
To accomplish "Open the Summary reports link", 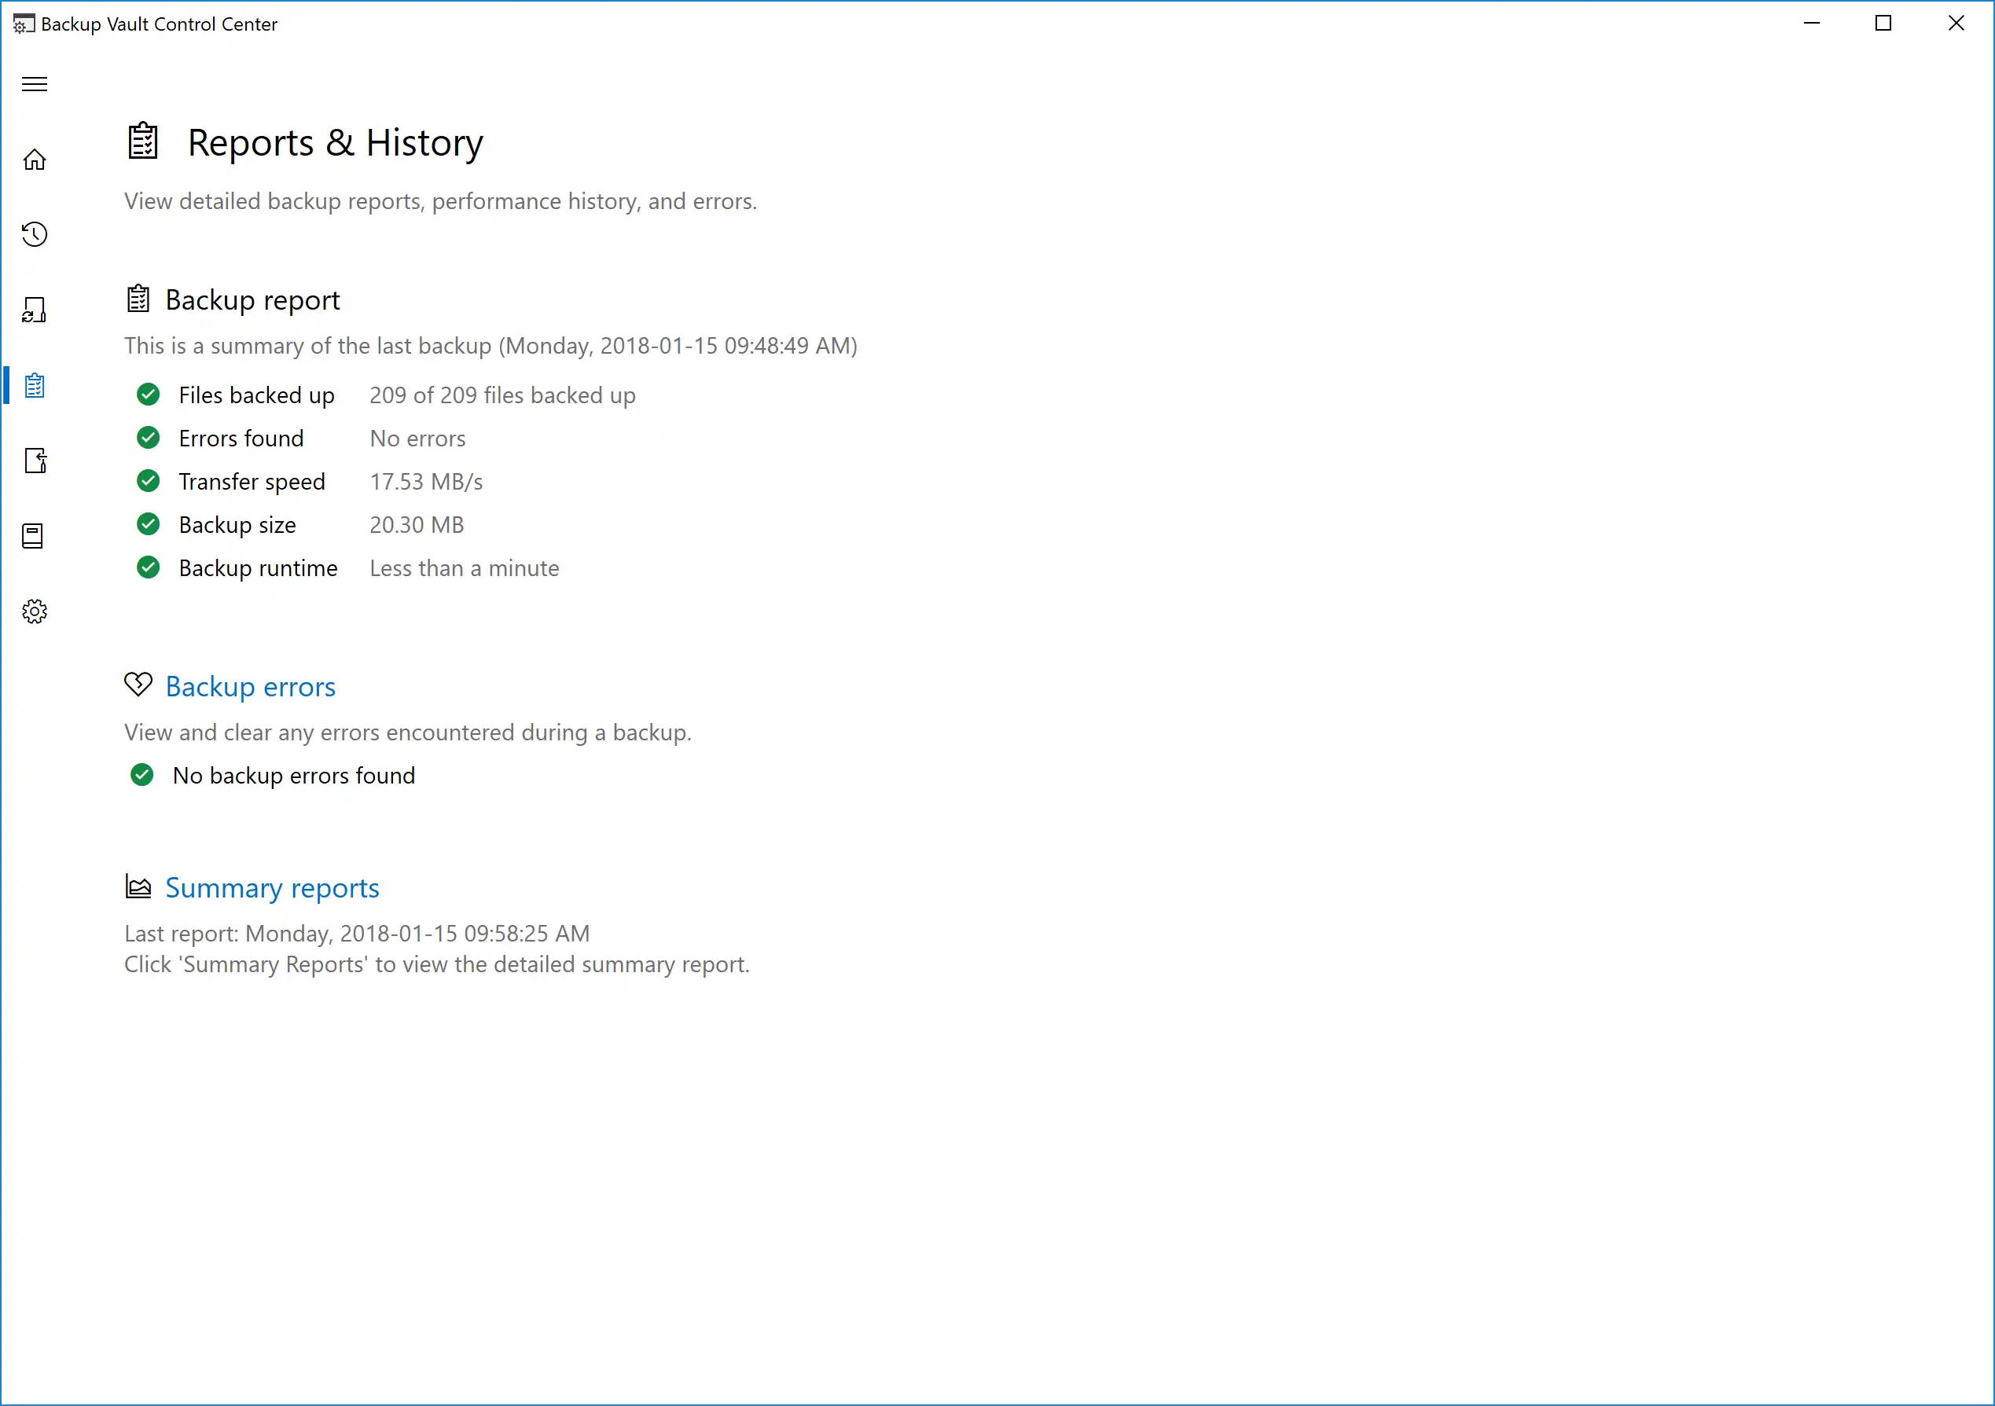I will point(272,887).
